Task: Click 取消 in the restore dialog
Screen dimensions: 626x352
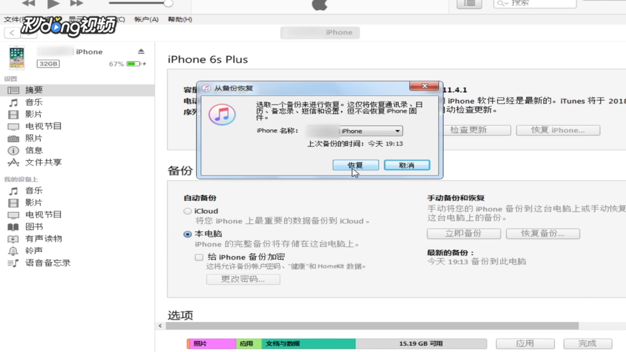Action: click(407, 165)
